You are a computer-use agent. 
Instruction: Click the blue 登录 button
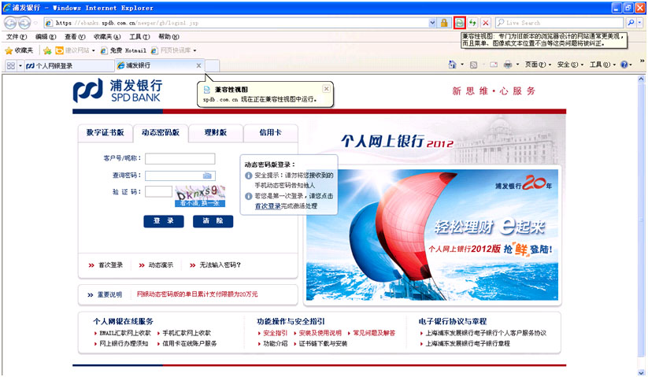(x=163, y=221)
